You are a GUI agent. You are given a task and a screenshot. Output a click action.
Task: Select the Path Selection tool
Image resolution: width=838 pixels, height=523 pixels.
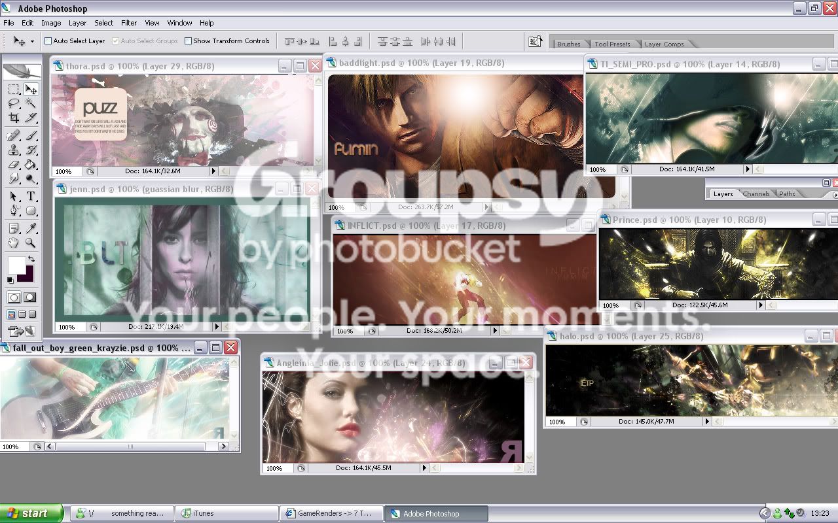14,196
